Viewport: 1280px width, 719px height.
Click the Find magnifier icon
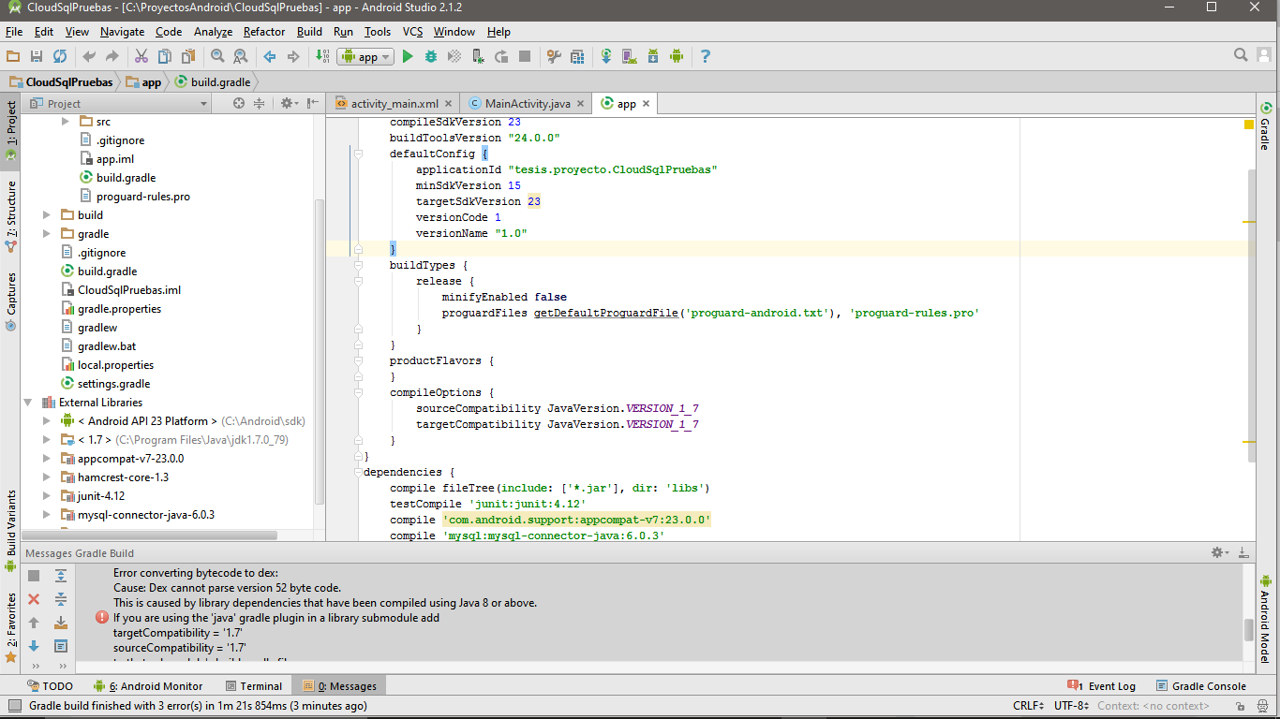(217, 56)
